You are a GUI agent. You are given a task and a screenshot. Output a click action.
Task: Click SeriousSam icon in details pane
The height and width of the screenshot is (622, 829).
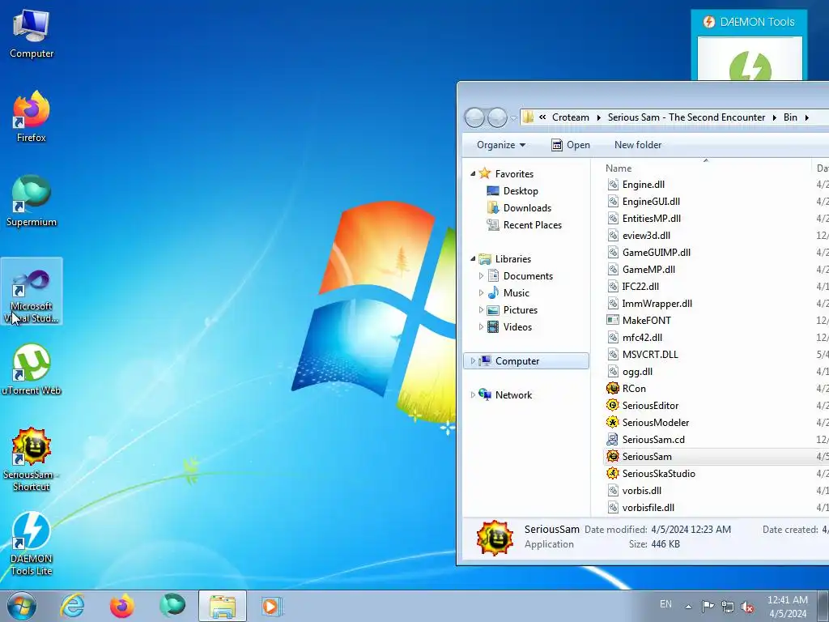click(x=495, y=538)
